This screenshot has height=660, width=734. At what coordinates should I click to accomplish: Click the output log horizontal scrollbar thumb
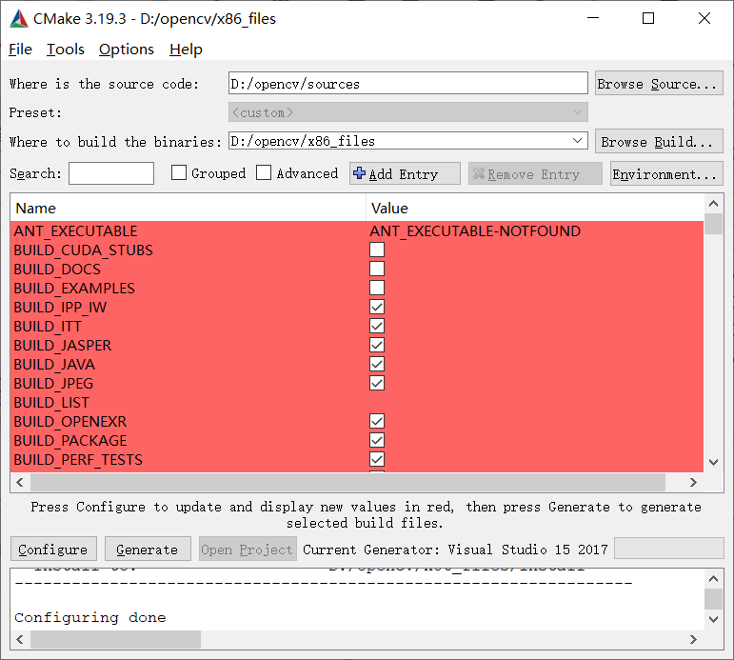[115, 639]
